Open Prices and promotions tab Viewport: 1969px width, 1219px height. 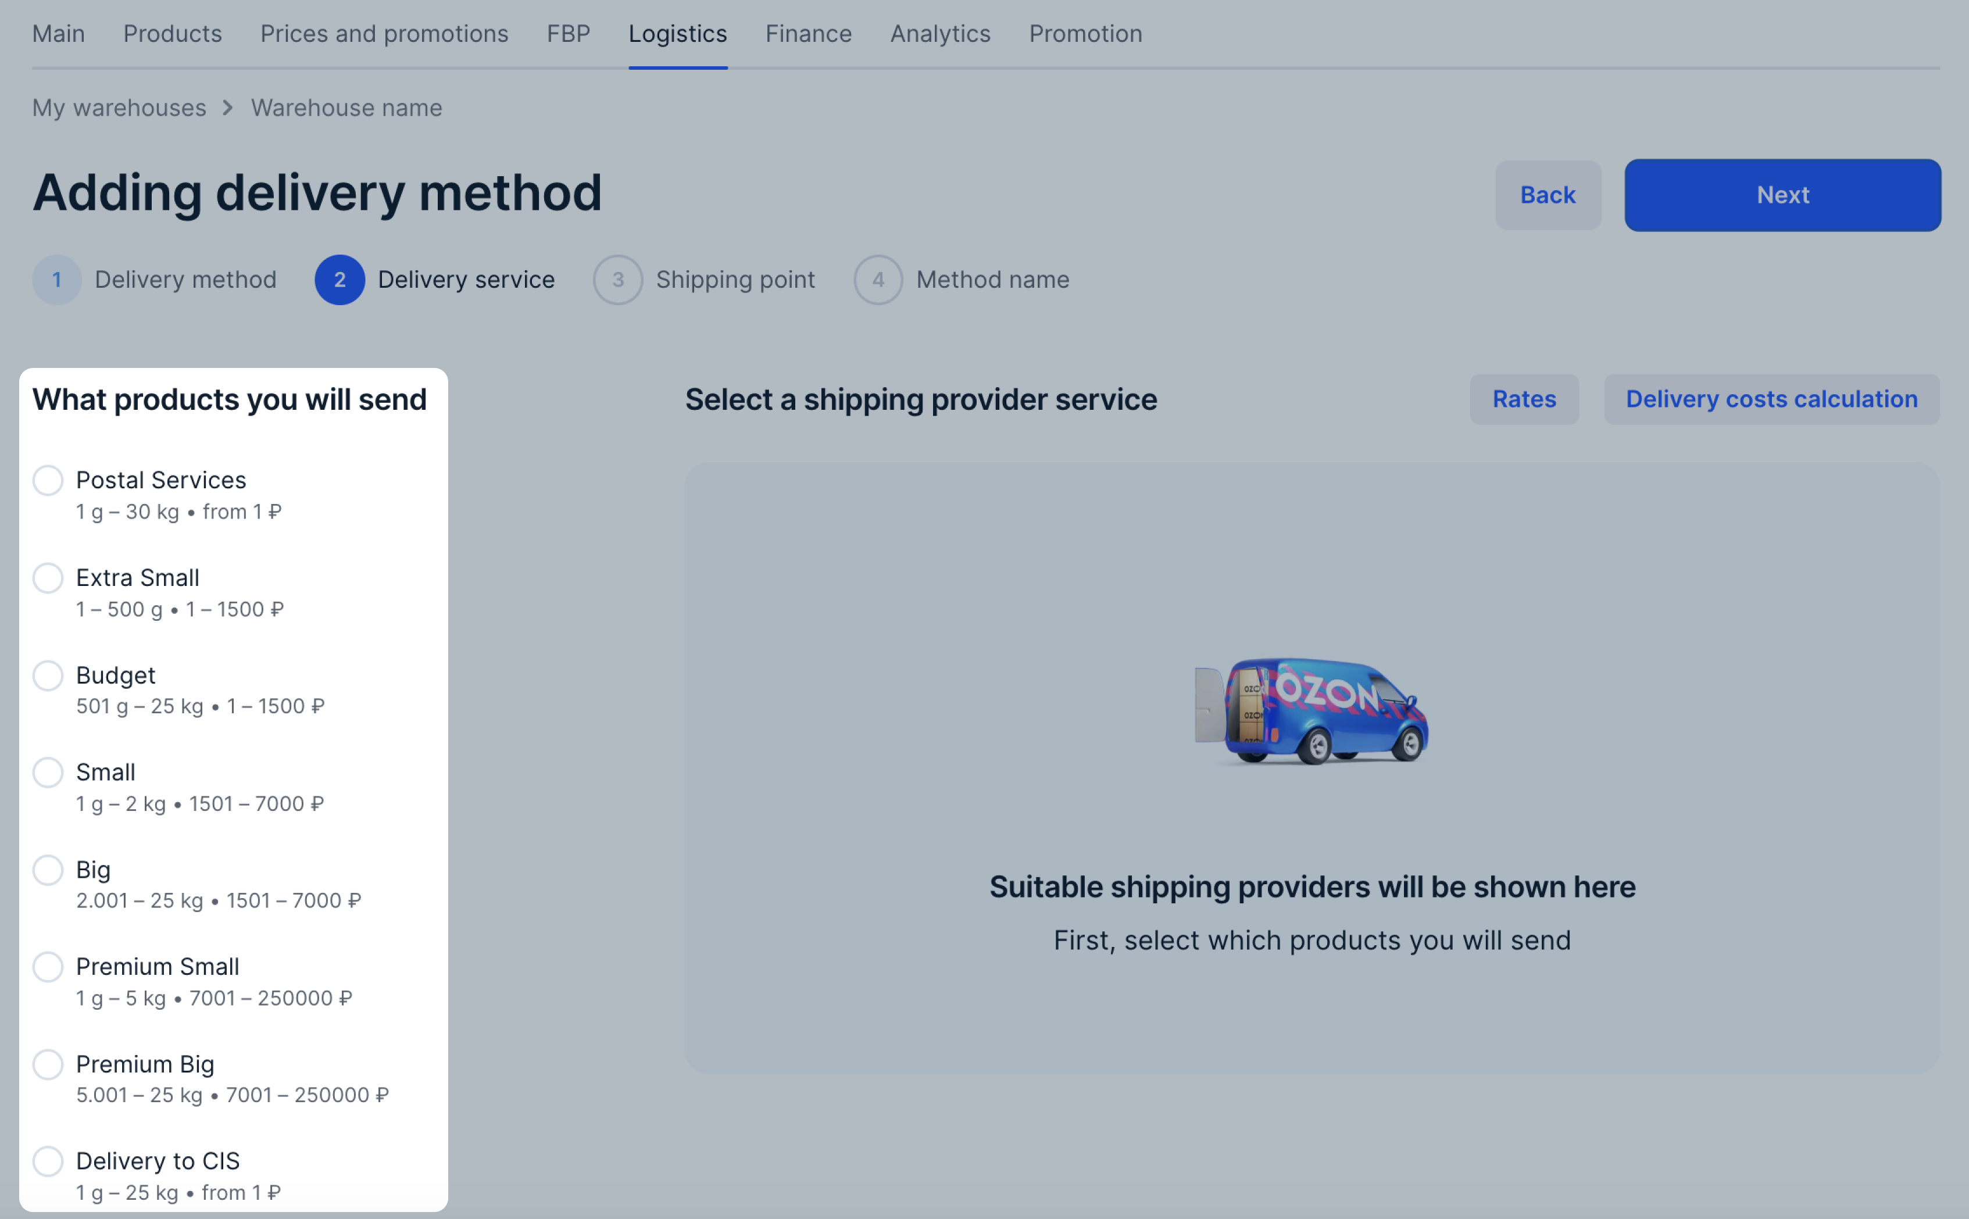[384, 34]
